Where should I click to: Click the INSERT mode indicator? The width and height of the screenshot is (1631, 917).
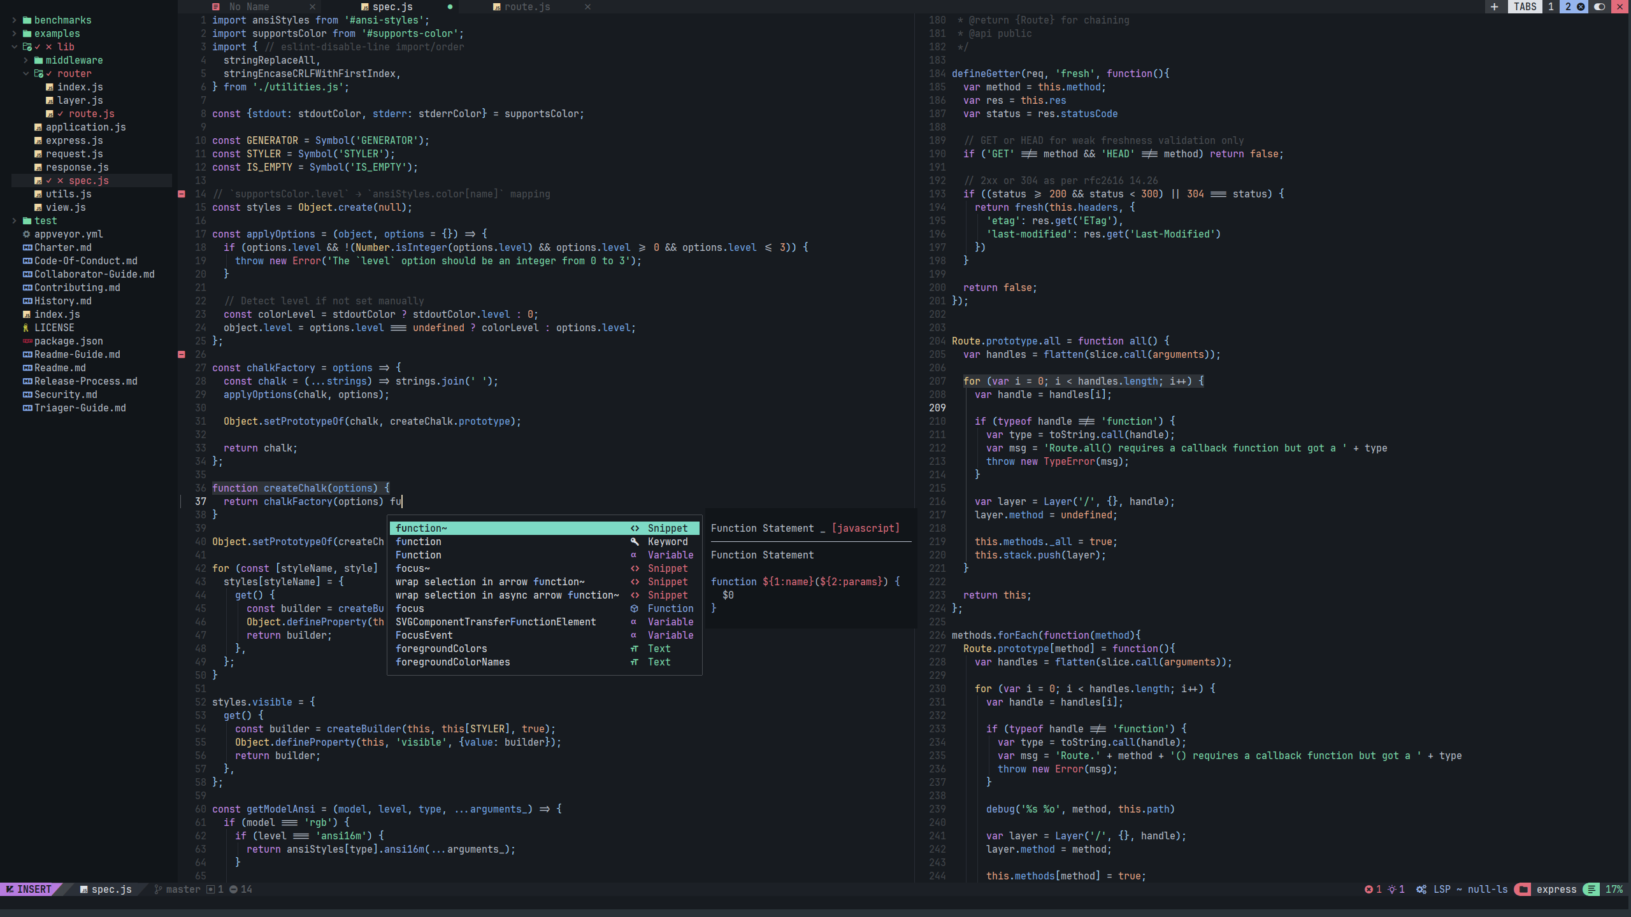click(29, 890)
